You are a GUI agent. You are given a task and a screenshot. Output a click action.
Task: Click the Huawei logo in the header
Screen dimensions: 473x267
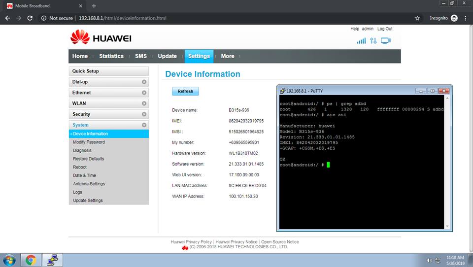101,37
